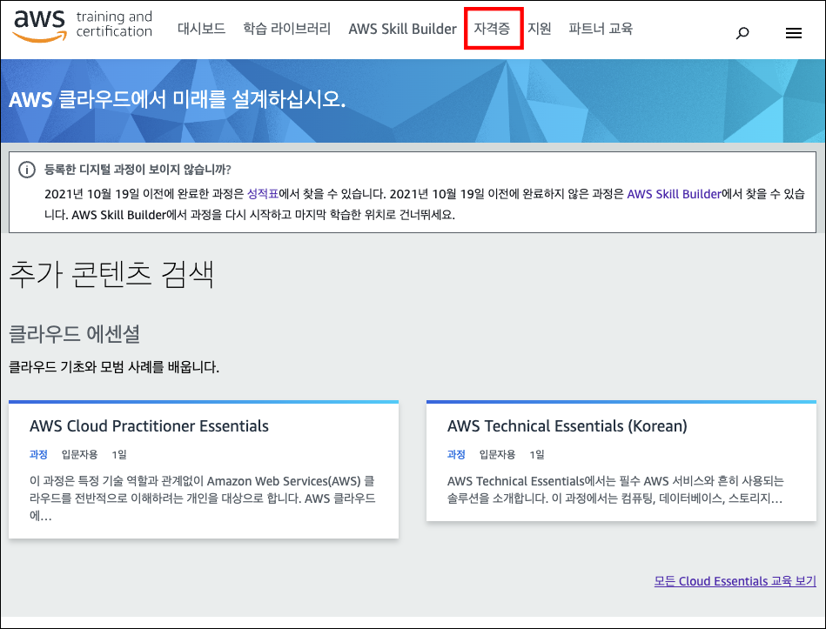This screenshot has width=826, height=629.
Task: Click the info icon in the notice box
Action: click(27, 170)
